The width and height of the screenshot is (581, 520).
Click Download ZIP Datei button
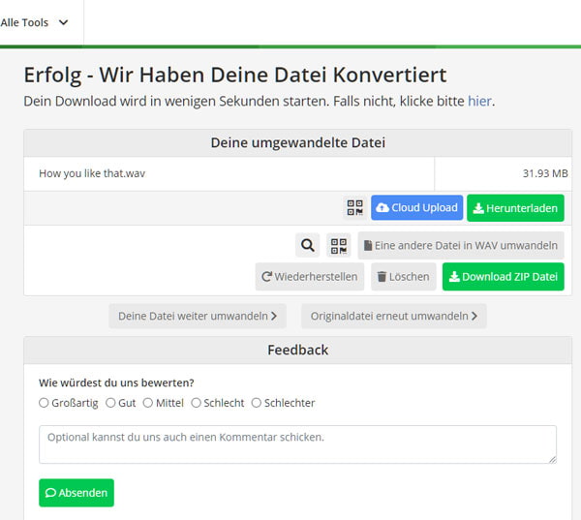click(x=504, y=277)
